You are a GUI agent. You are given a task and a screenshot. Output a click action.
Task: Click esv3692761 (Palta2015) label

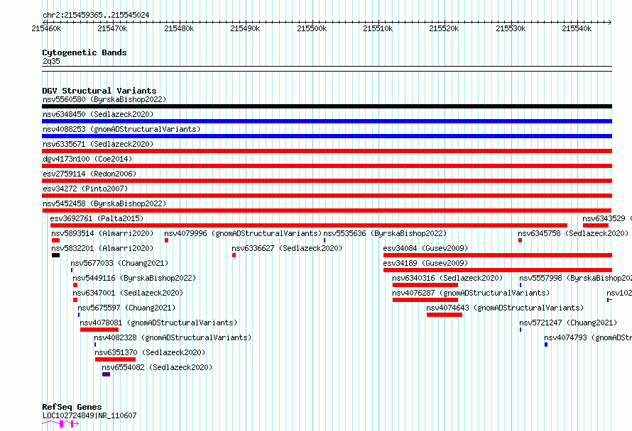(97, 218)
